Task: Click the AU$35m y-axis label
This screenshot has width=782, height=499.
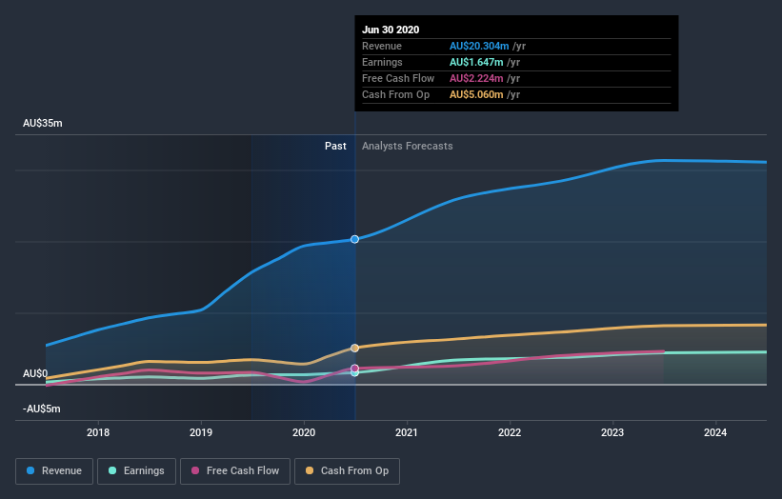Action: click(43, 123)
